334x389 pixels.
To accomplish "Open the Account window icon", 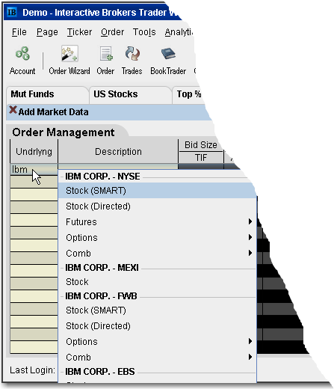I will tap(22, 60).
